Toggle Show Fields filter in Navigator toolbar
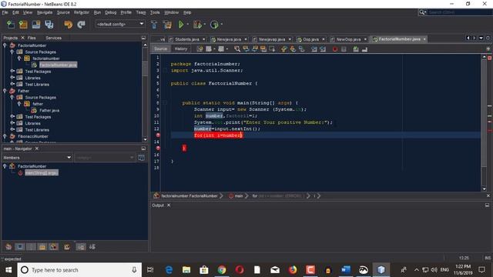The image size is (493, 277). click(19, 246)
